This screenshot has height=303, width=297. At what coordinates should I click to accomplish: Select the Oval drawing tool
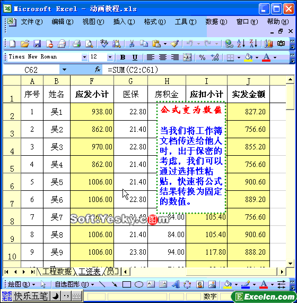(139, 284)
